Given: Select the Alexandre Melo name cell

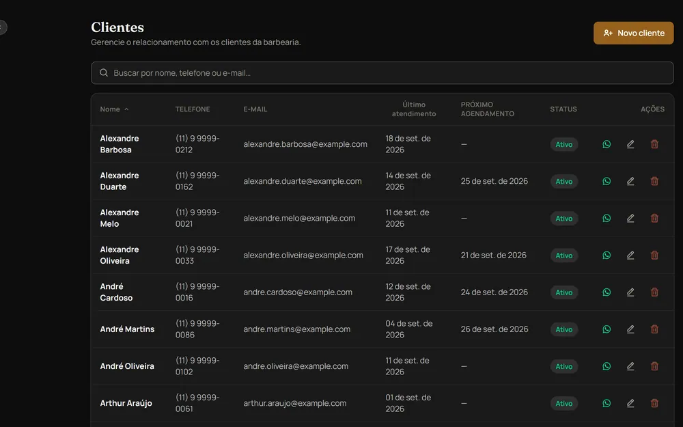Looking at the screenshot, I should click(x=120, y=219).
